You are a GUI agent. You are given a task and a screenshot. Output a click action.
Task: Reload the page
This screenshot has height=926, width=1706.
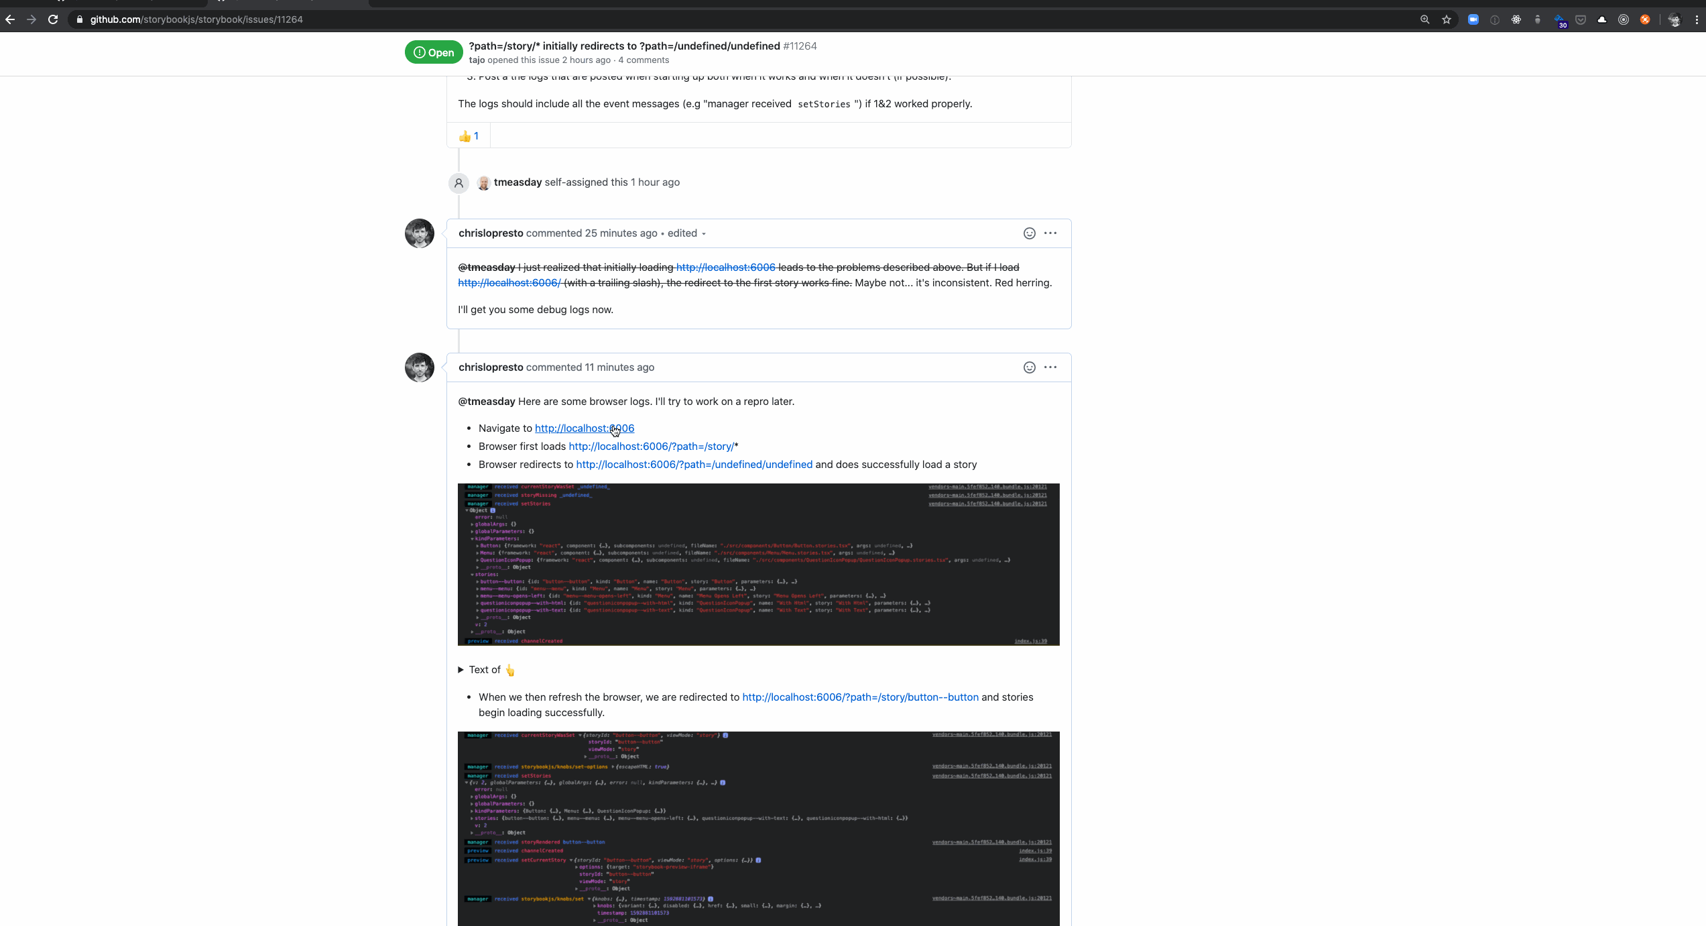pyautogui.click(x=53, y=19)
